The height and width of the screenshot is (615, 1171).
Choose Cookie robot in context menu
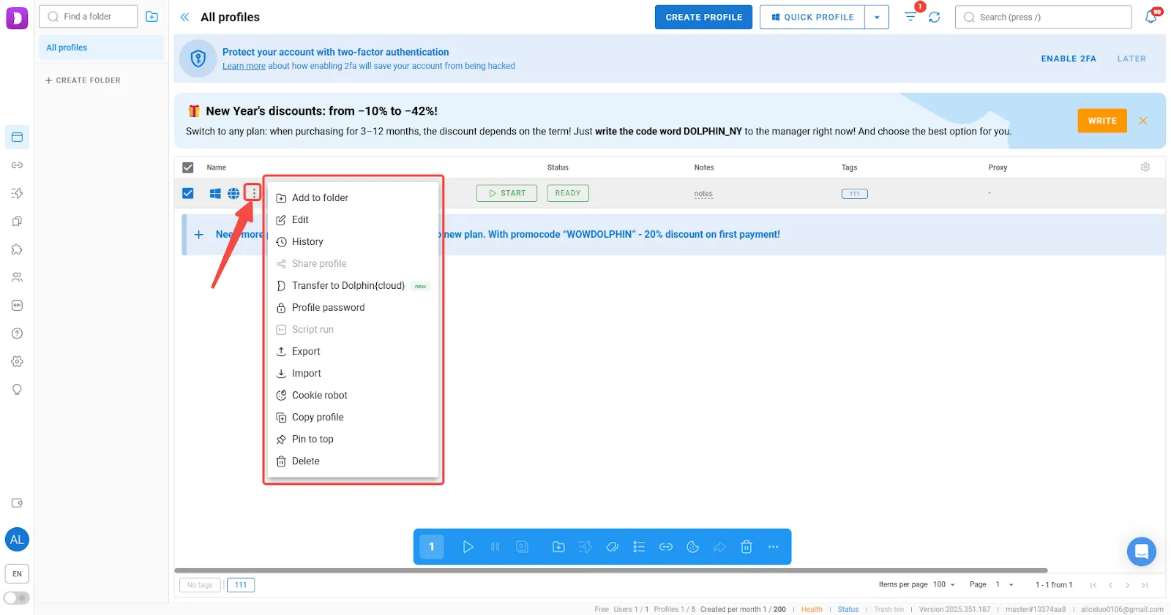pos(320,396)
